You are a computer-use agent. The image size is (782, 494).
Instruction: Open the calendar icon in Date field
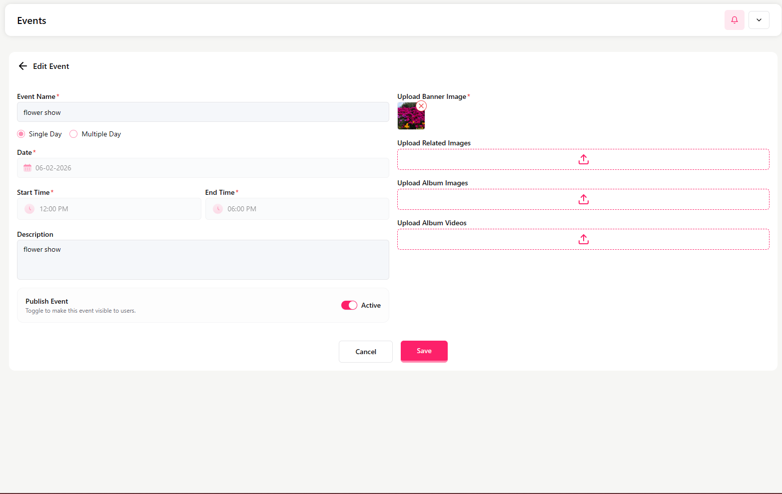tap(27, 168)
